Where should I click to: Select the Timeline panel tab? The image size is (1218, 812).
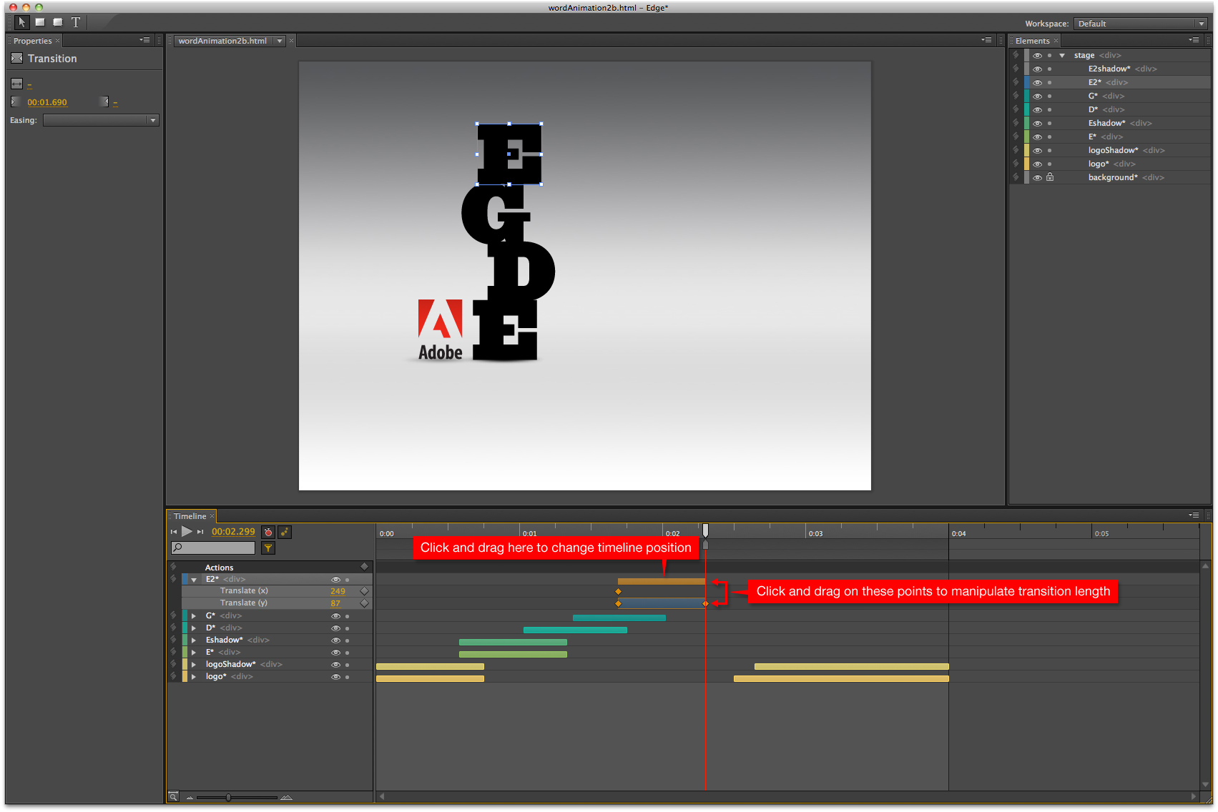click(x=190, y=516)
